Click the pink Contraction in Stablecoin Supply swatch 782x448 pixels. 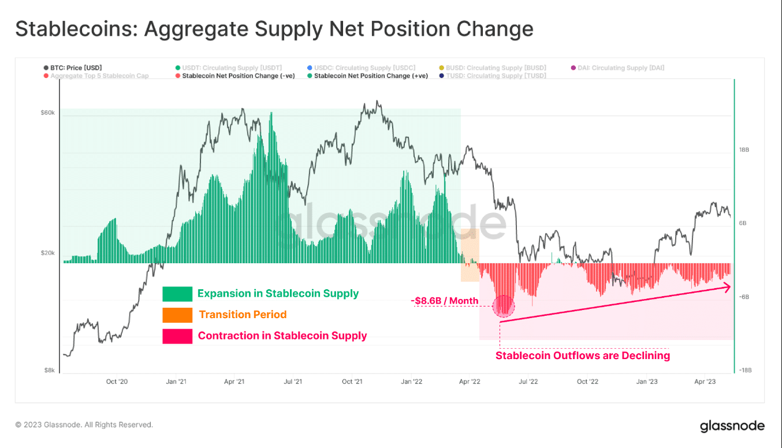click(177, 336)
